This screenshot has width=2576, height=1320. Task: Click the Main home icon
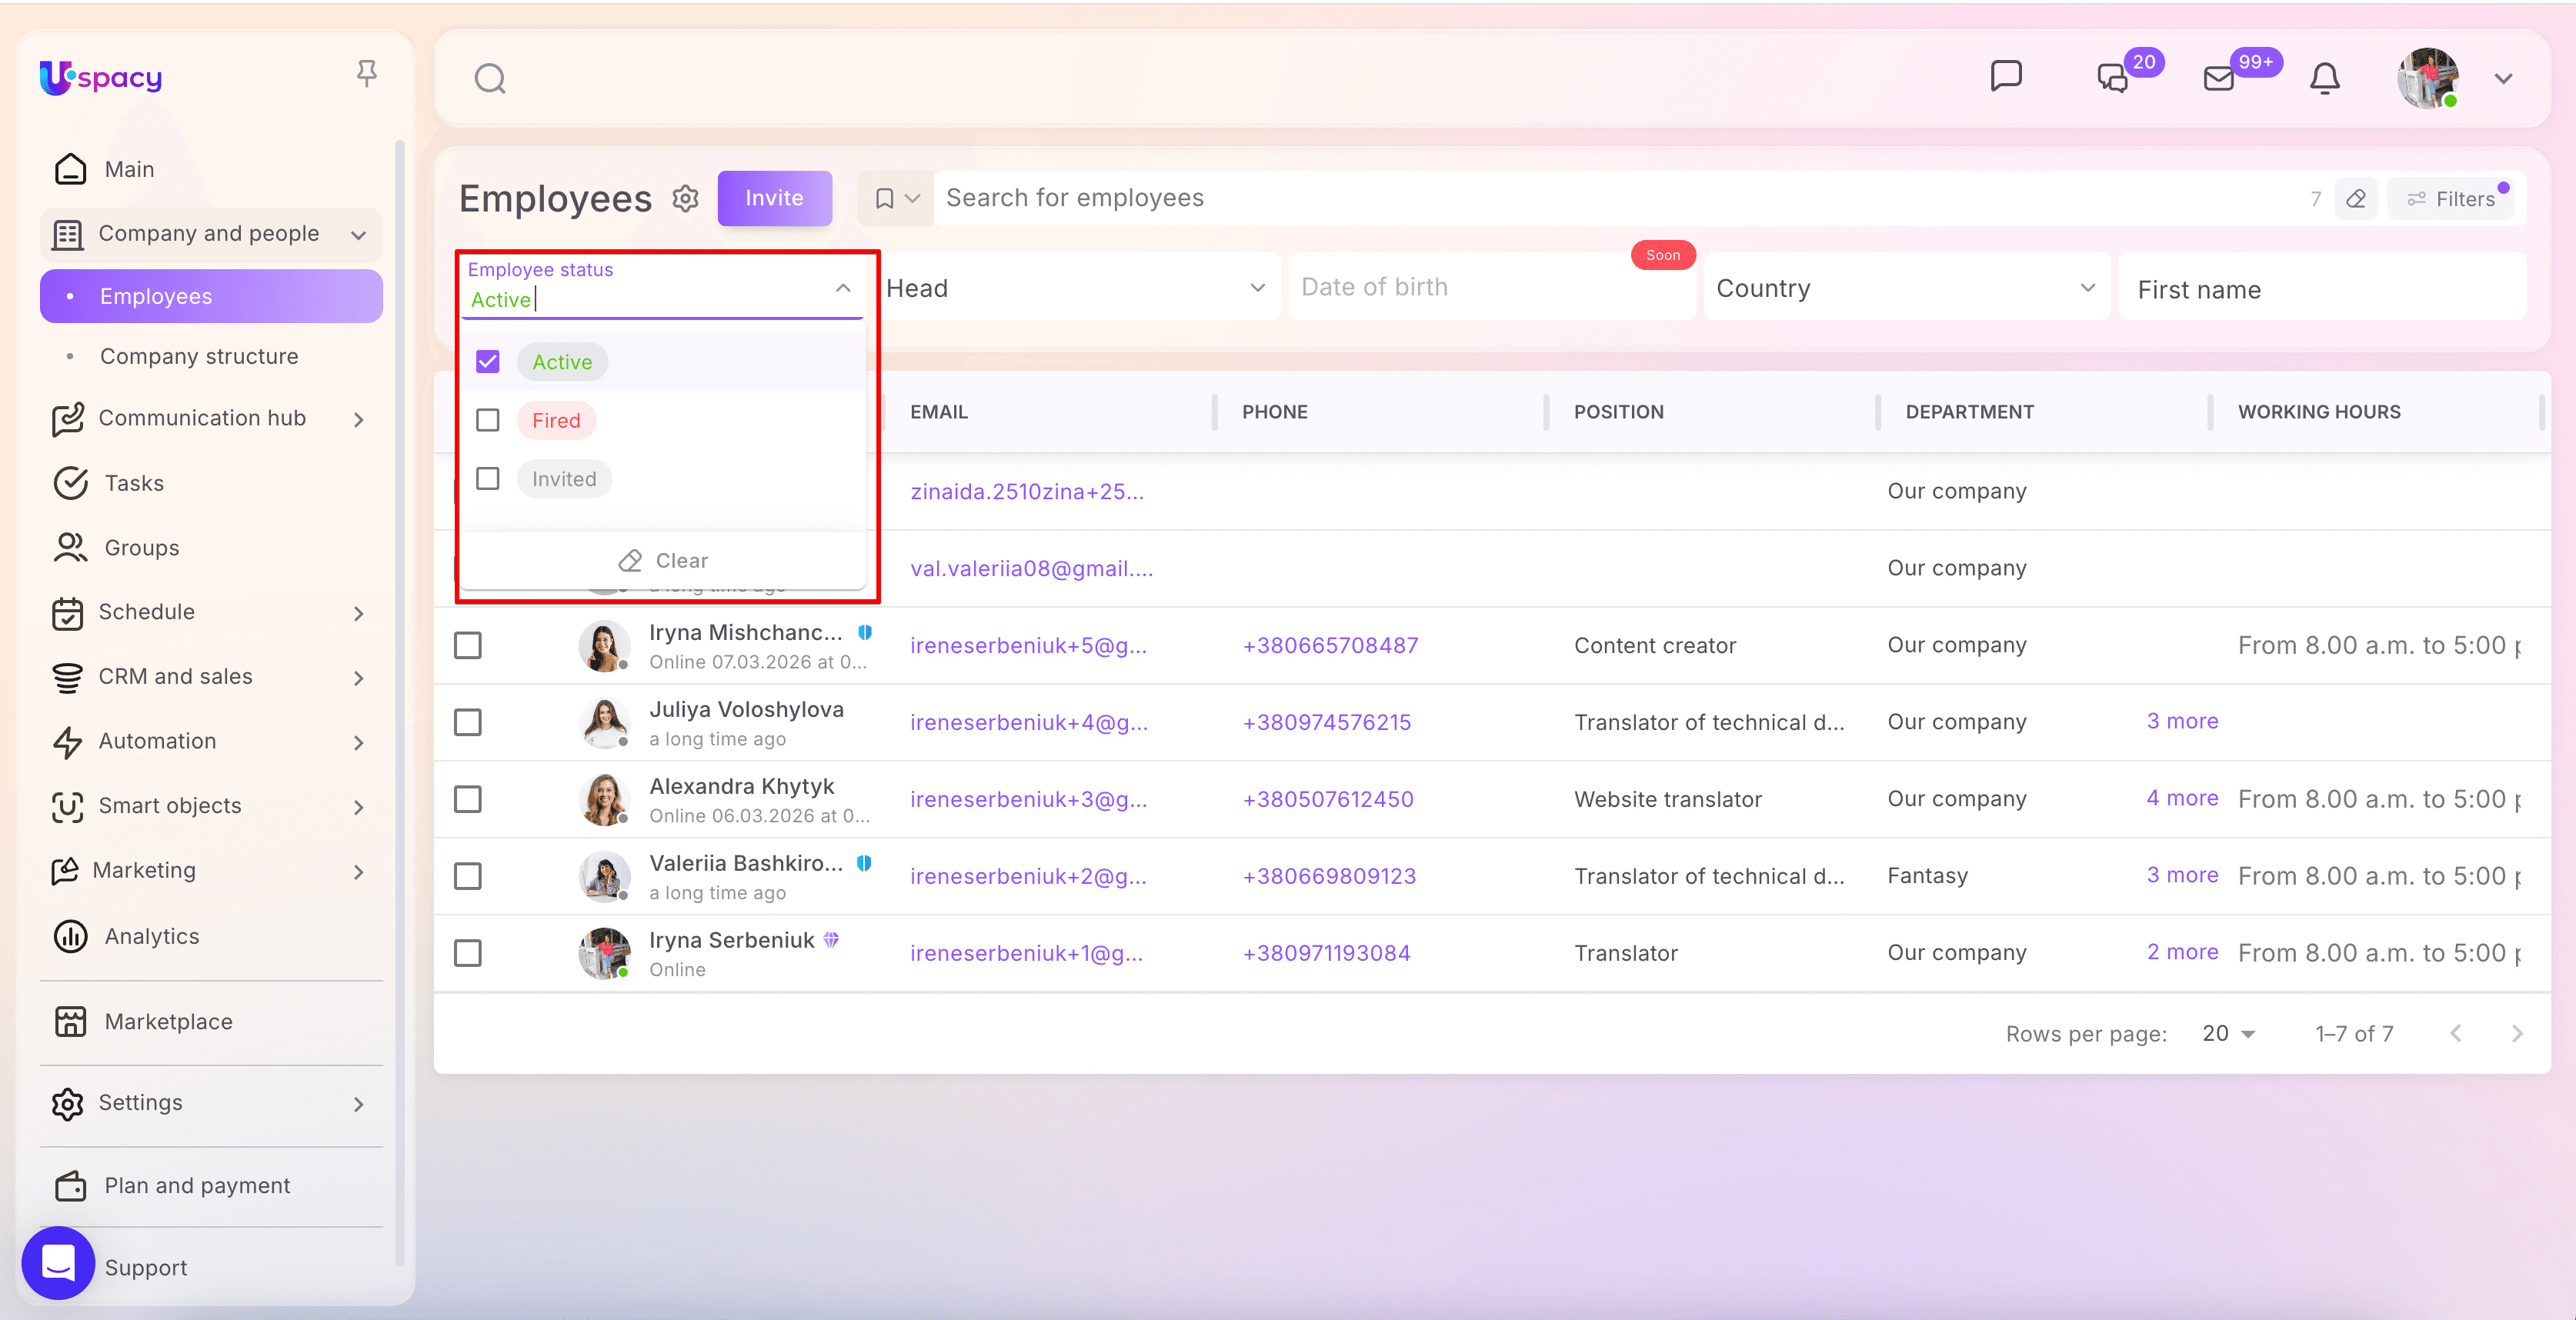70,169
